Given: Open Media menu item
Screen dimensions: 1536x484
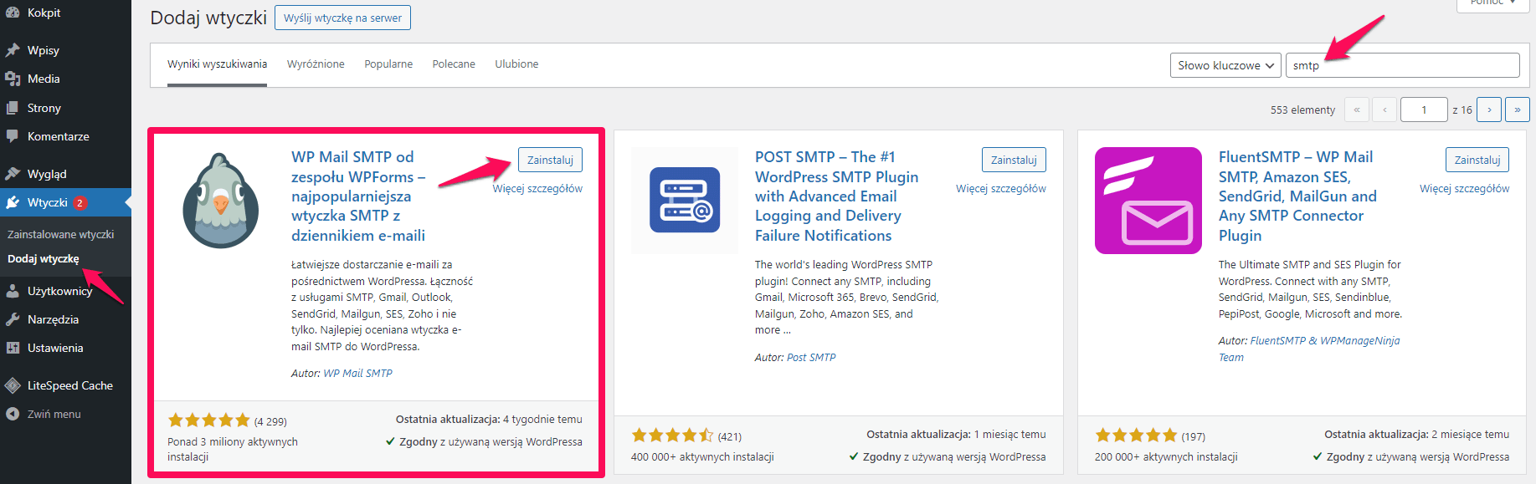Looking at the screenshot, I should click(x=65, y=79).
